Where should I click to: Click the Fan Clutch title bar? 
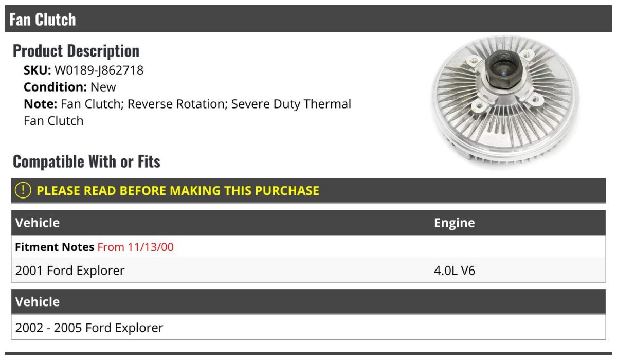pyautogui.click(x=43, y=20)
